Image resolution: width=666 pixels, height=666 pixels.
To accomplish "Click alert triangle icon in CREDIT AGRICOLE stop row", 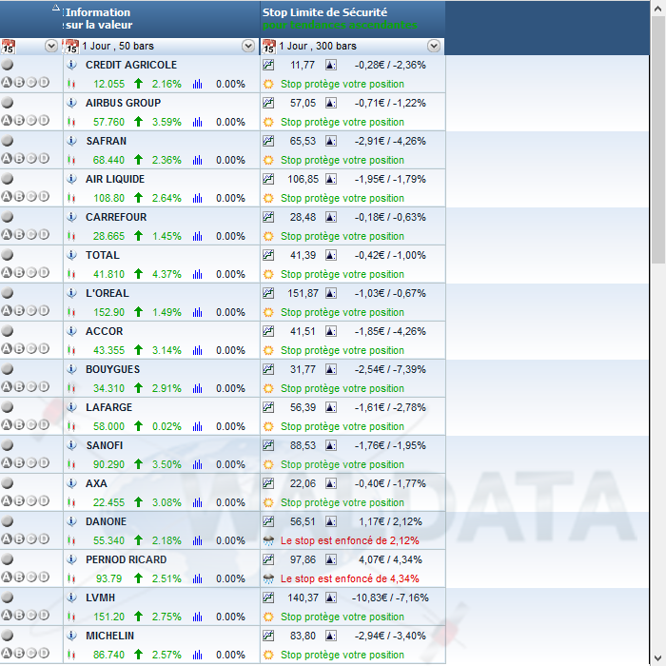I will click(331, 65).
